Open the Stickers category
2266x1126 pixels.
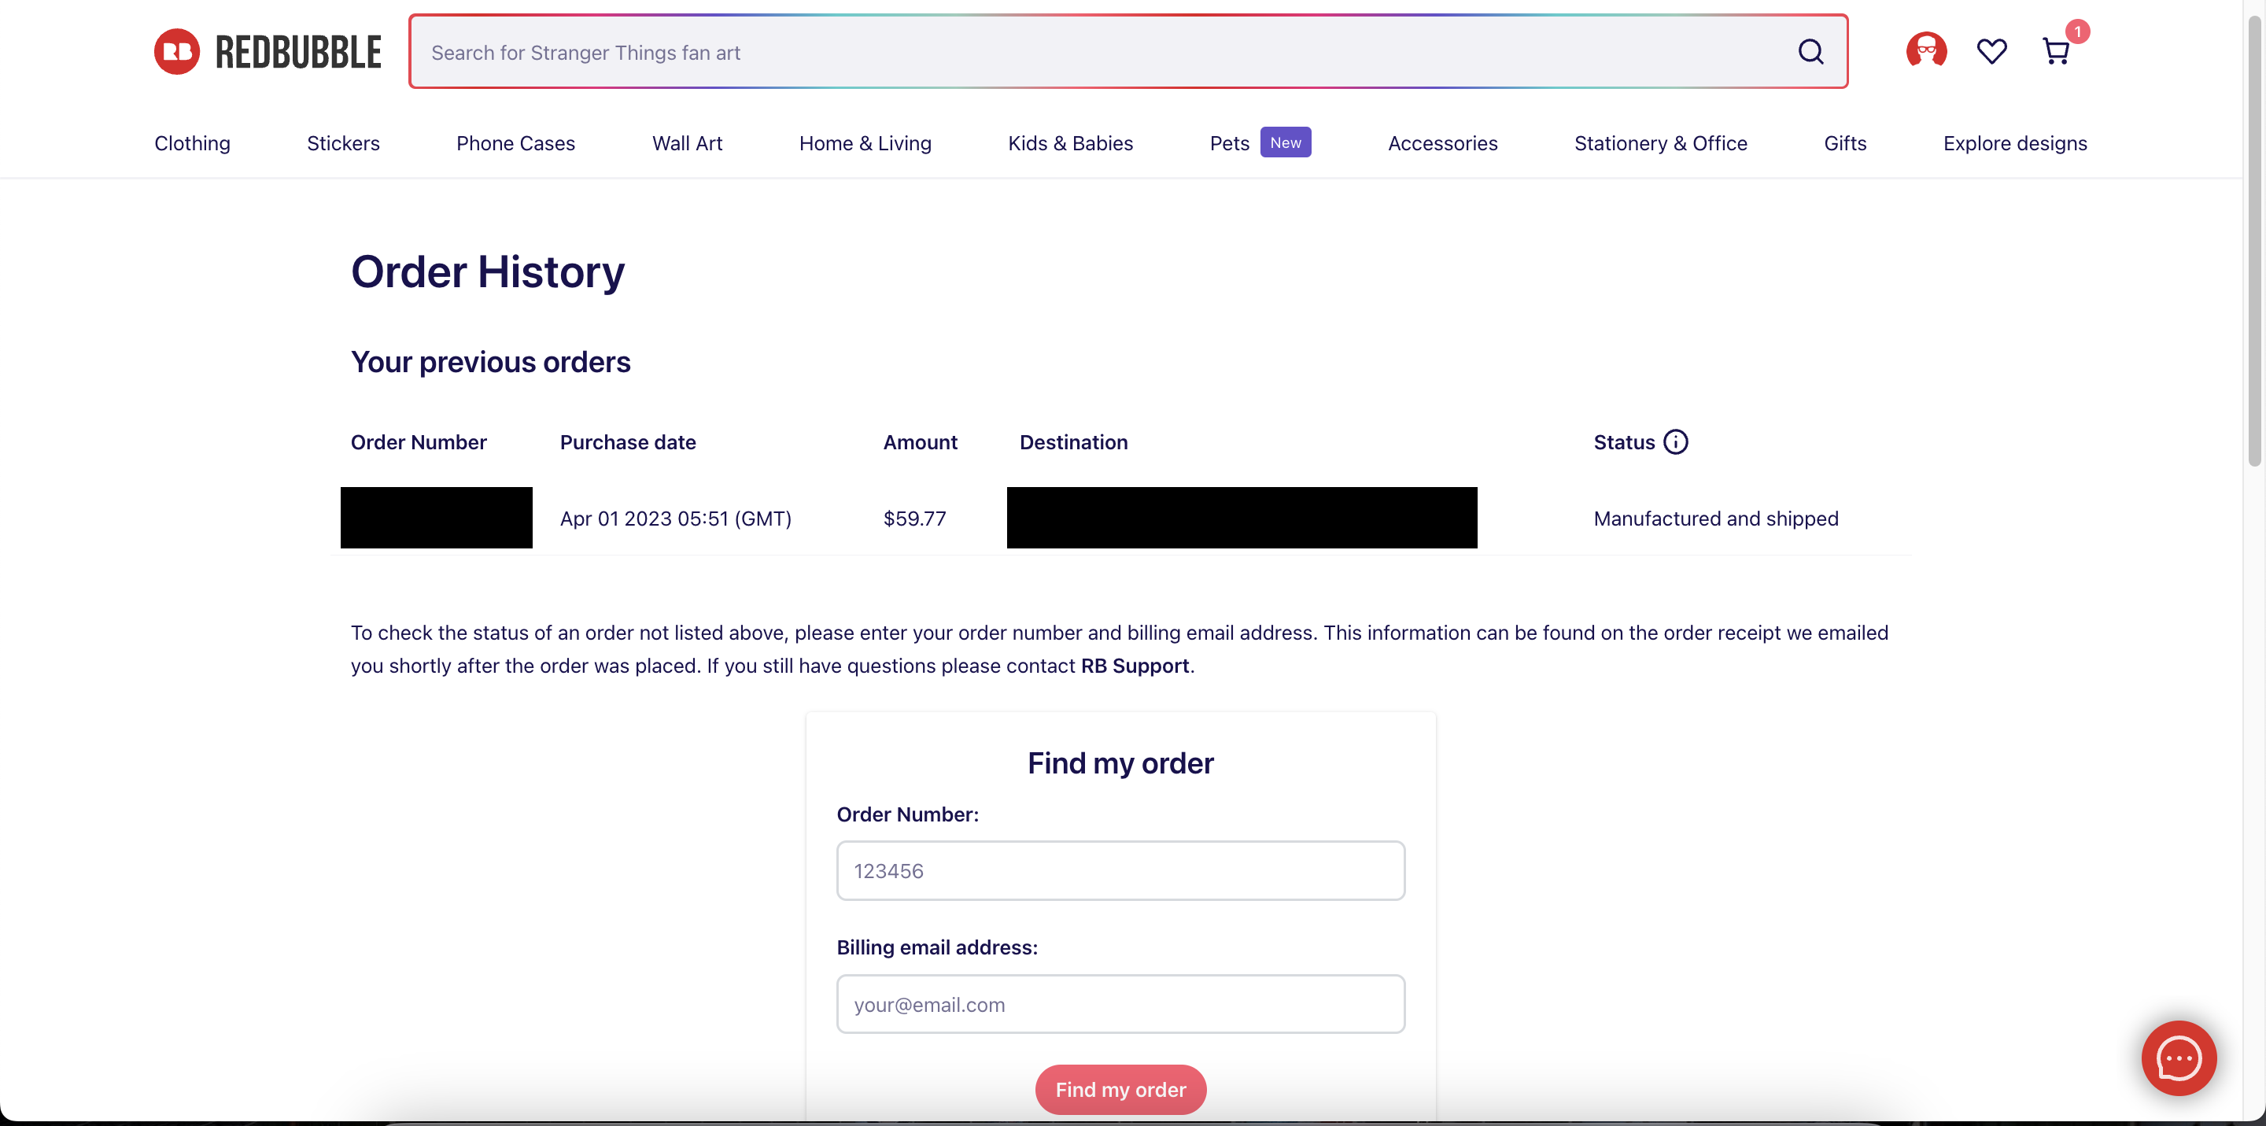point(343,143)
